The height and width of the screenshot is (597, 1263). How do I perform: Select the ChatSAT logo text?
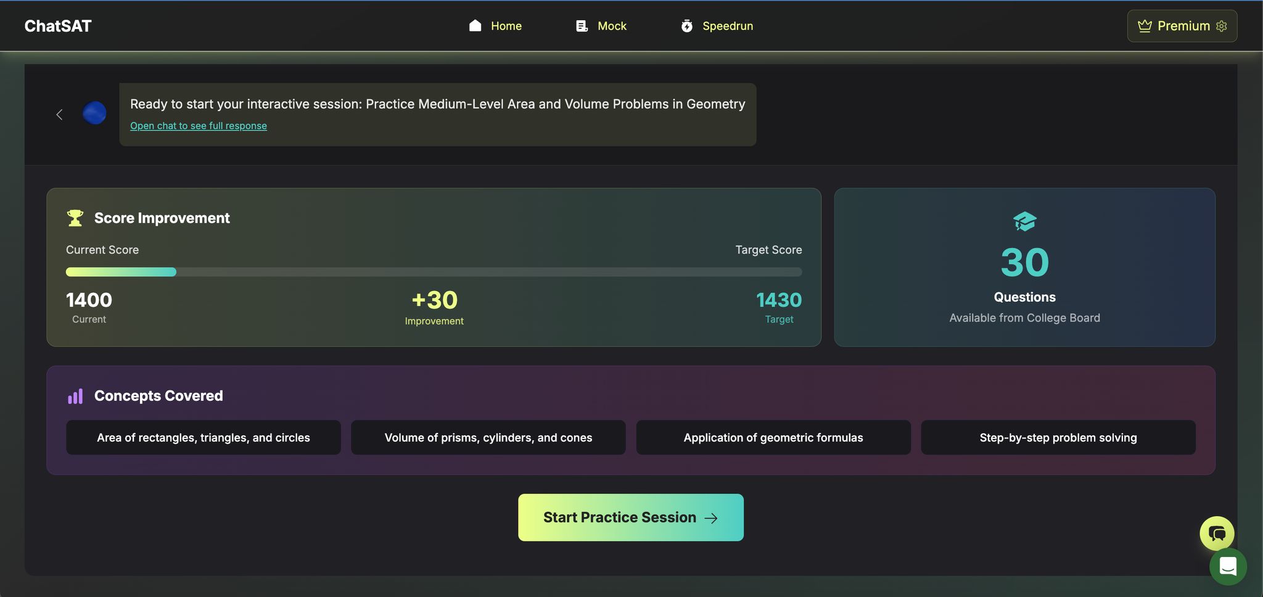[x=58, y=26]
